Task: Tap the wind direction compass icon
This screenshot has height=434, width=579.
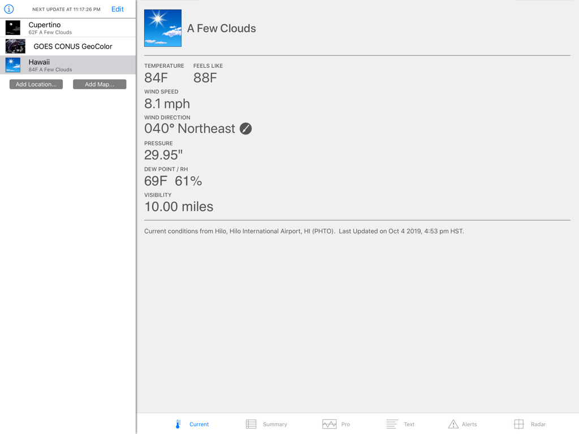Action: 245,128
